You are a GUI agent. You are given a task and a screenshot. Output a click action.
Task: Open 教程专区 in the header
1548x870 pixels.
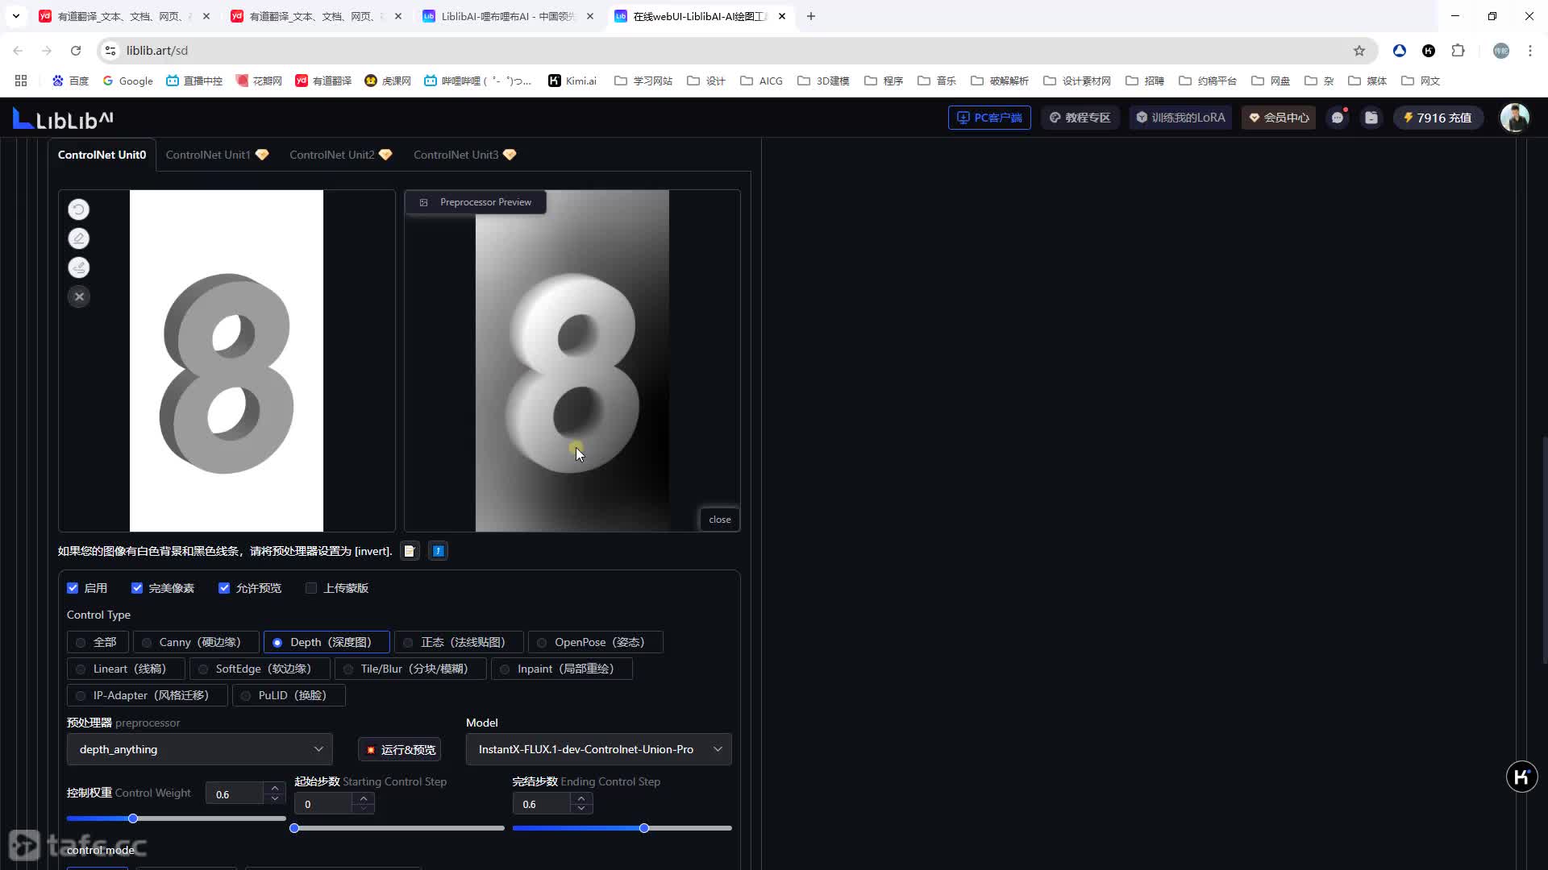click(1080, 118)
